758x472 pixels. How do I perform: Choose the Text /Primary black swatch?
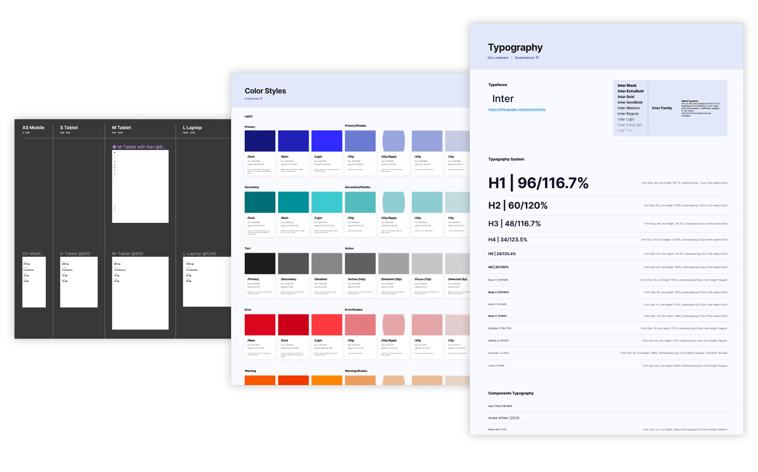(x=260, y=263)
